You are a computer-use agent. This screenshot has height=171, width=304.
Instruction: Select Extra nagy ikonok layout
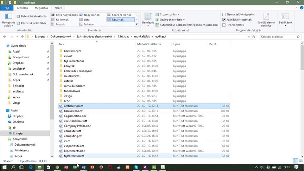coord(64,15)
